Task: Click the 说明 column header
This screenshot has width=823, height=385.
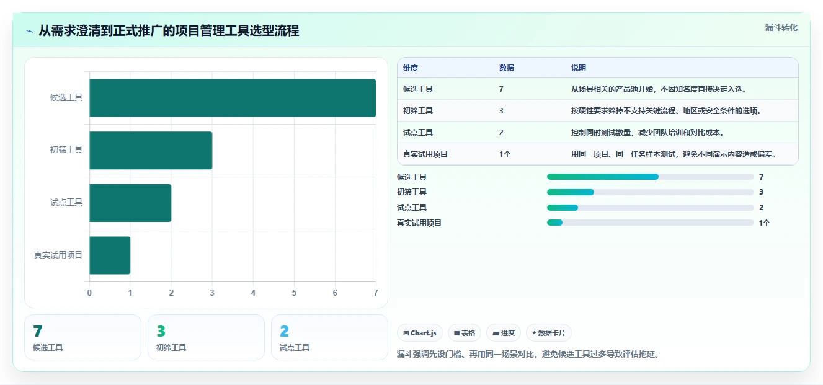Action: pyautogui.click(x=579, y=68)
